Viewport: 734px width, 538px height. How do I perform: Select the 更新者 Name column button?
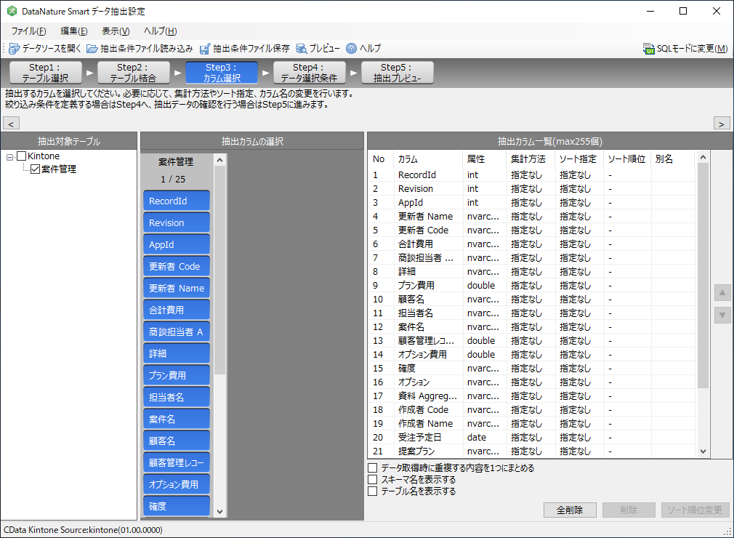[177, 289]
